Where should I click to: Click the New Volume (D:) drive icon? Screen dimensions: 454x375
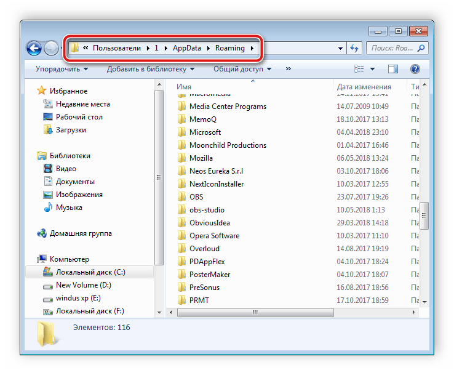pyautogui.click(x=48, y=286)
